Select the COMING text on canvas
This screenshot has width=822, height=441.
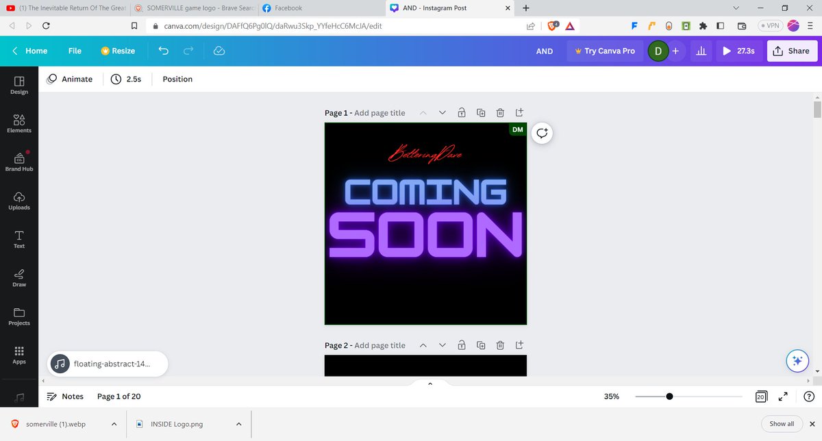tap(425, 192)
